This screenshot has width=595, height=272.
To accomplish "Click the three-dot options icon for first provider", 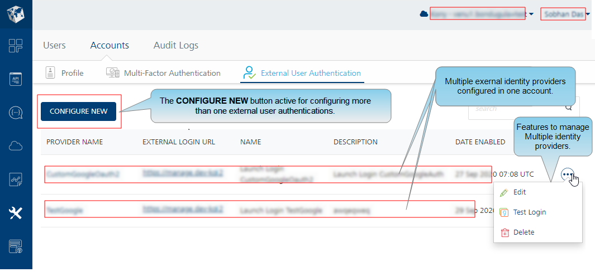I will pos(568,174).
